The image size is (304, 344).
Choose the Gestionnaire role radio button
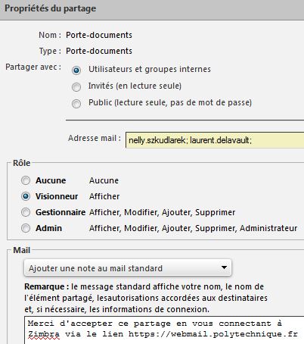tap(26, 212)
